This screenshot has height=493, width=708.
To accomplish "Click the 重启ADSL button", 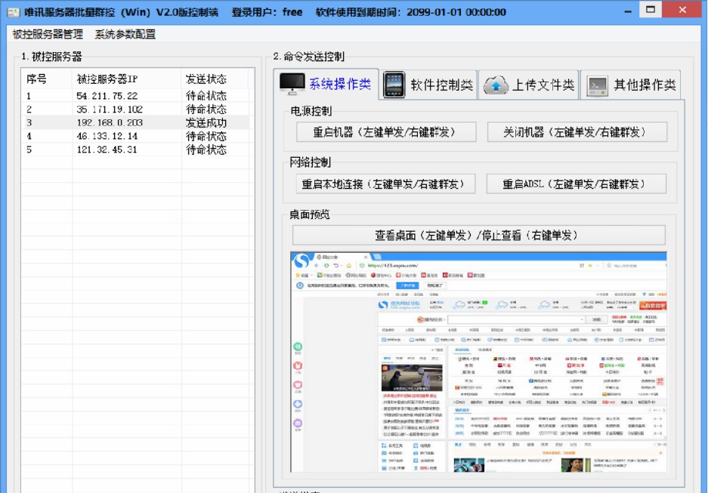I will point(578,183).
